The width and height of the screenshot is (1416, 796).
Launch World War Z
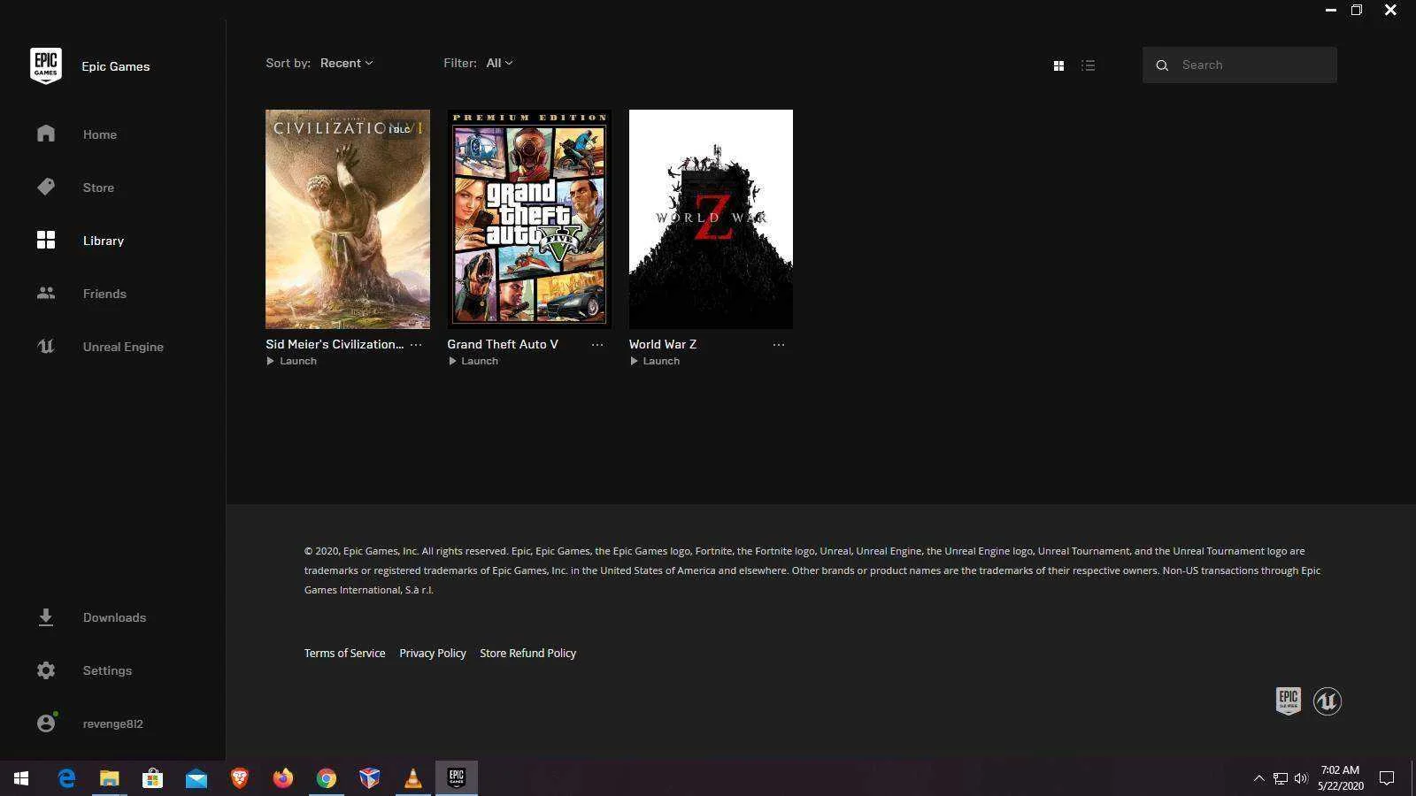coord(655,361)
